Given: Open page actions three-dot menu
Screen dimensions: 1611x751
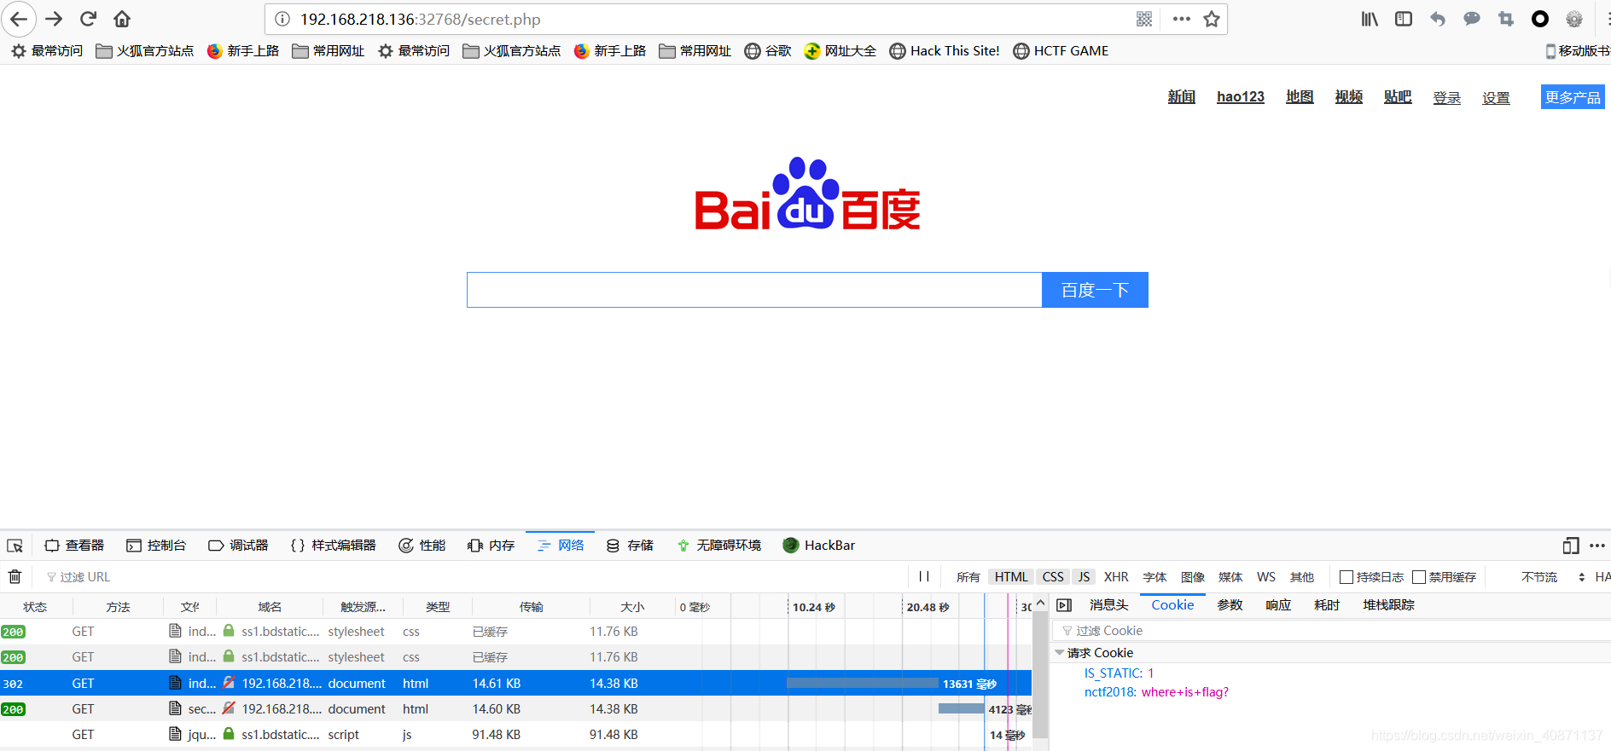Looking at the screenshot, I should (x=1181, y=19).
